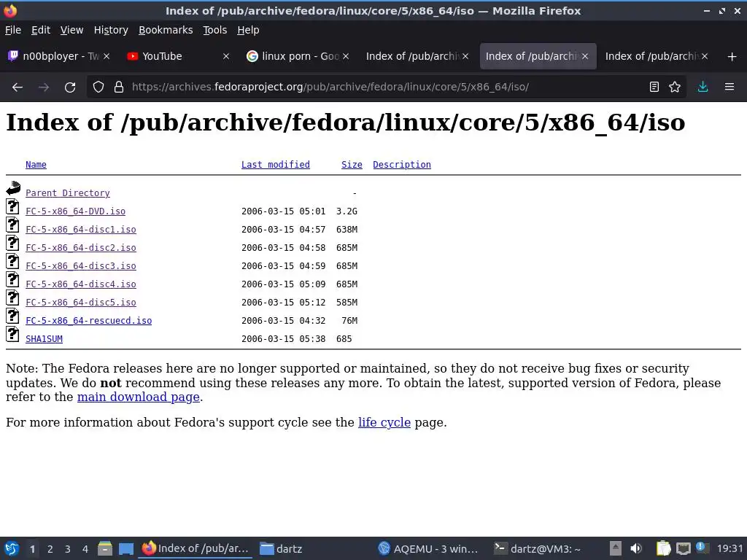Bookmark this page with the star icon
The height and width of the screenshot is (560, 747).
675,87
